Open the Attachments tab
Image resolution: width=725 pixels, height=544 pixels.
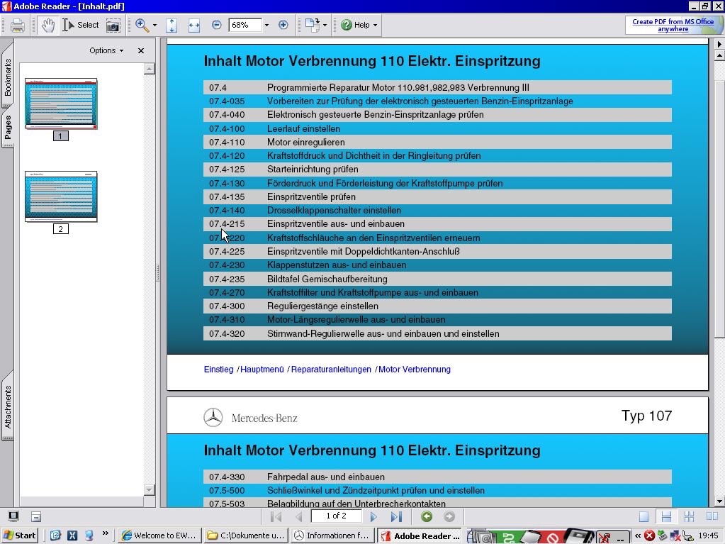pos(7,406)
